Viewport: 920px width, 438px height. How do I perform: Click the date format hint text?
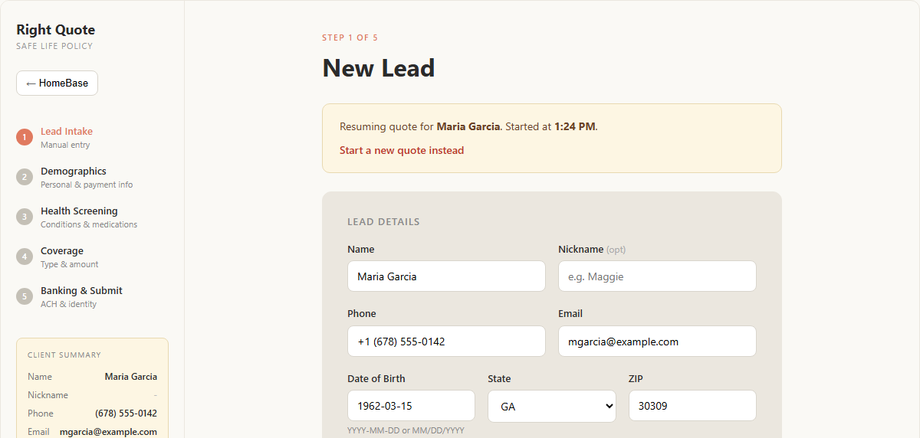point(406,430)
